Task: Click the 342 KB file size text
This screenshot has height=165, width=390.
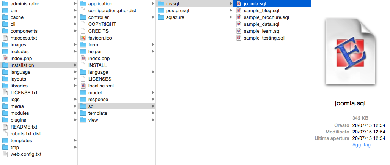Action: tap(360, 118)
